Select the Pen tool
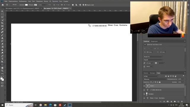190x107 pixels. click(x=2, y=56)
